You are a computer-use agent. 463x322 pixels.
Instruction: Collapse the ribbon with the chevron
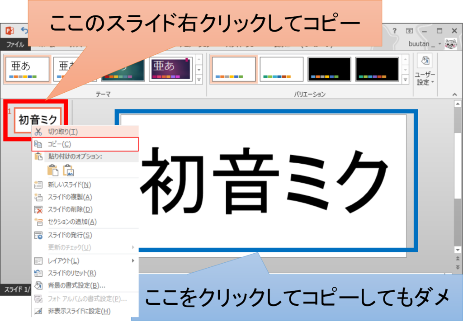pos(454,95)
